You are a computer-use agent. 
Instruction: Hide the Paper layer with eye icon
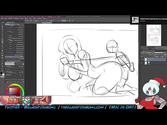[142, 63]
